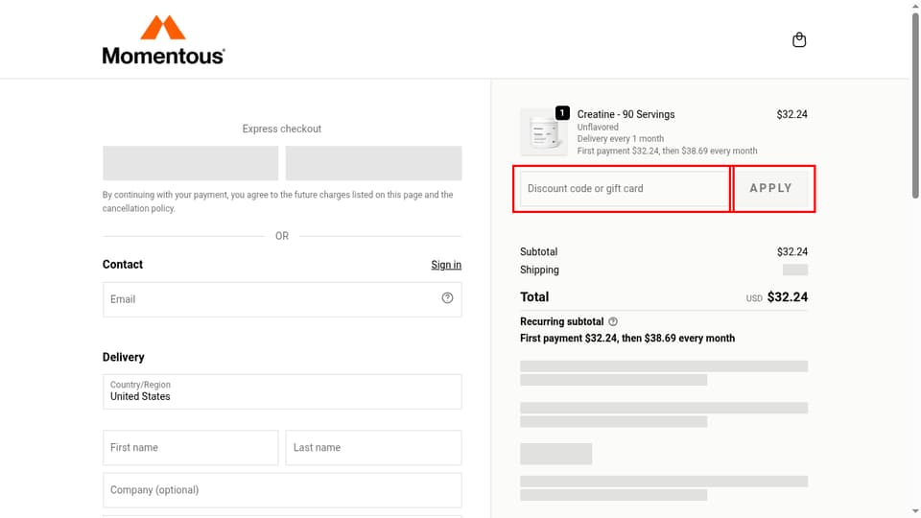Open the Creatine product thumbnail
The height and width of the screenshot is (518, 921).
click(544, 132)
